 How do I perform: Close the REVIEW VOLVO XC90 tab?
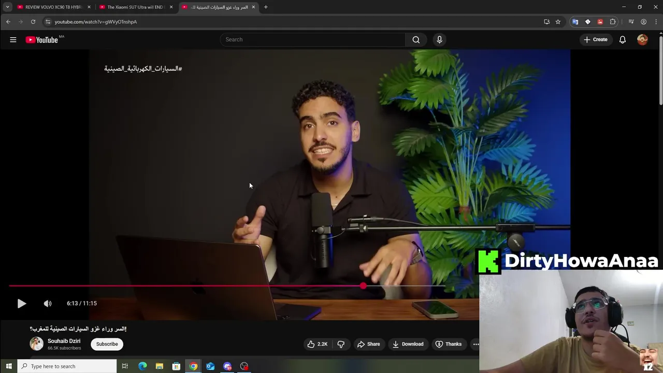89,7
